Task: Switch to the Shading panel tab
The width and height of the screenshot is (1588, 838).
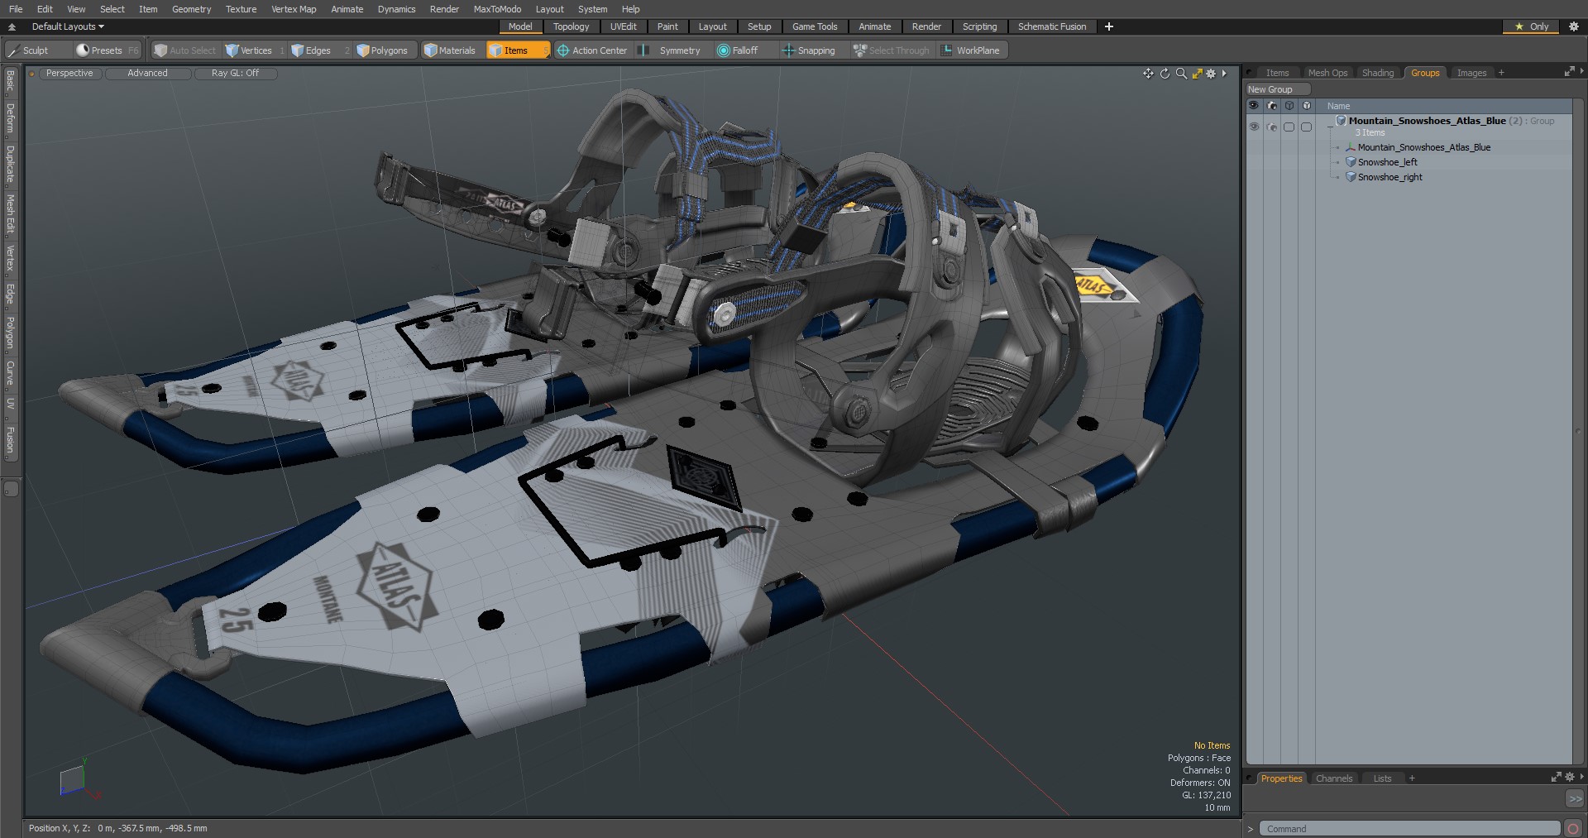Action: 1378,73
